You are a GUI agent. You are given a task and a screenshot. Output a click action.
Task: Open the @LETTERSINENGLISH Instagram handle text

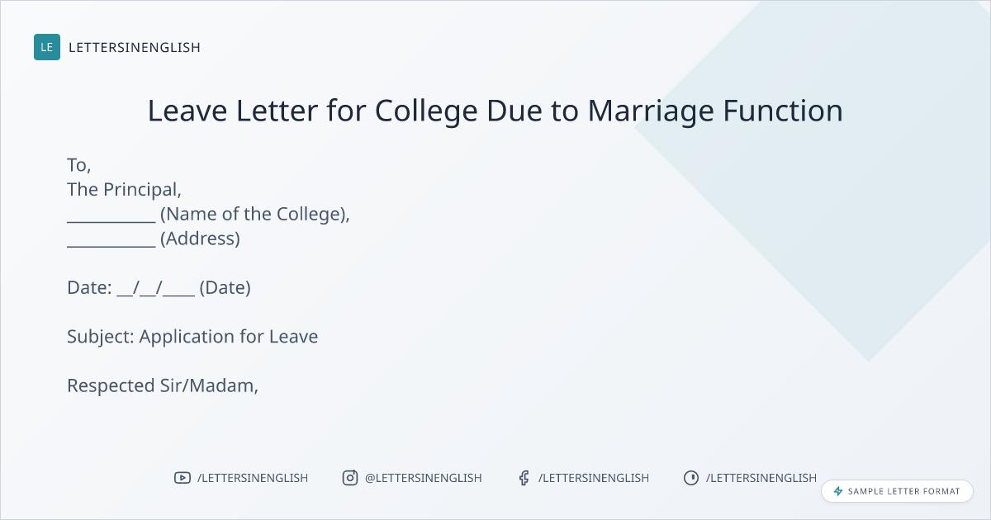point(423,478)
